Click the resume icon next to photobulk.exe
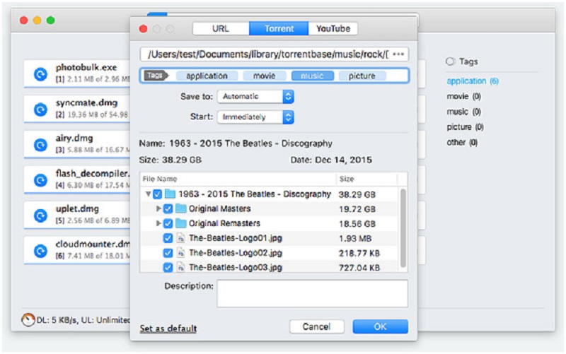Screen dimensions: 566x354 coord(40,73)
